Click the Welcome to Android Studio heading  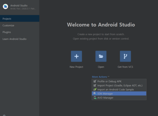[101, 25]
